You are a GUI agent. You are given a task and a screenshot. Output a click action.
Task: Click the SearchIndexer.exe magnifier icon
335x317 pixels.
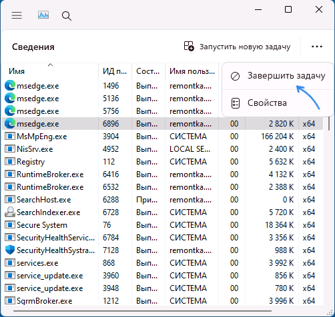point(10,212)
